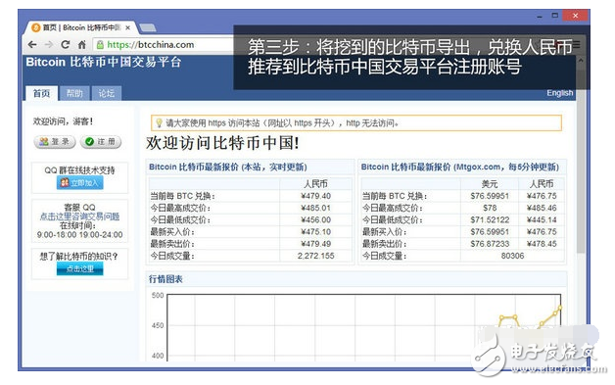Click the ¥485.01 highest price cell
Viewport: 615px width, 385px height.
tap(315, 208)
